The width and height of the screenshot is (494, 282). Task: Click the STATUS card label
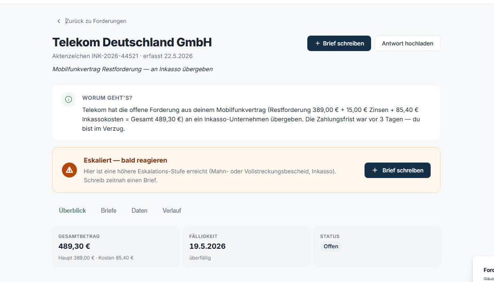tap(330, 237)
